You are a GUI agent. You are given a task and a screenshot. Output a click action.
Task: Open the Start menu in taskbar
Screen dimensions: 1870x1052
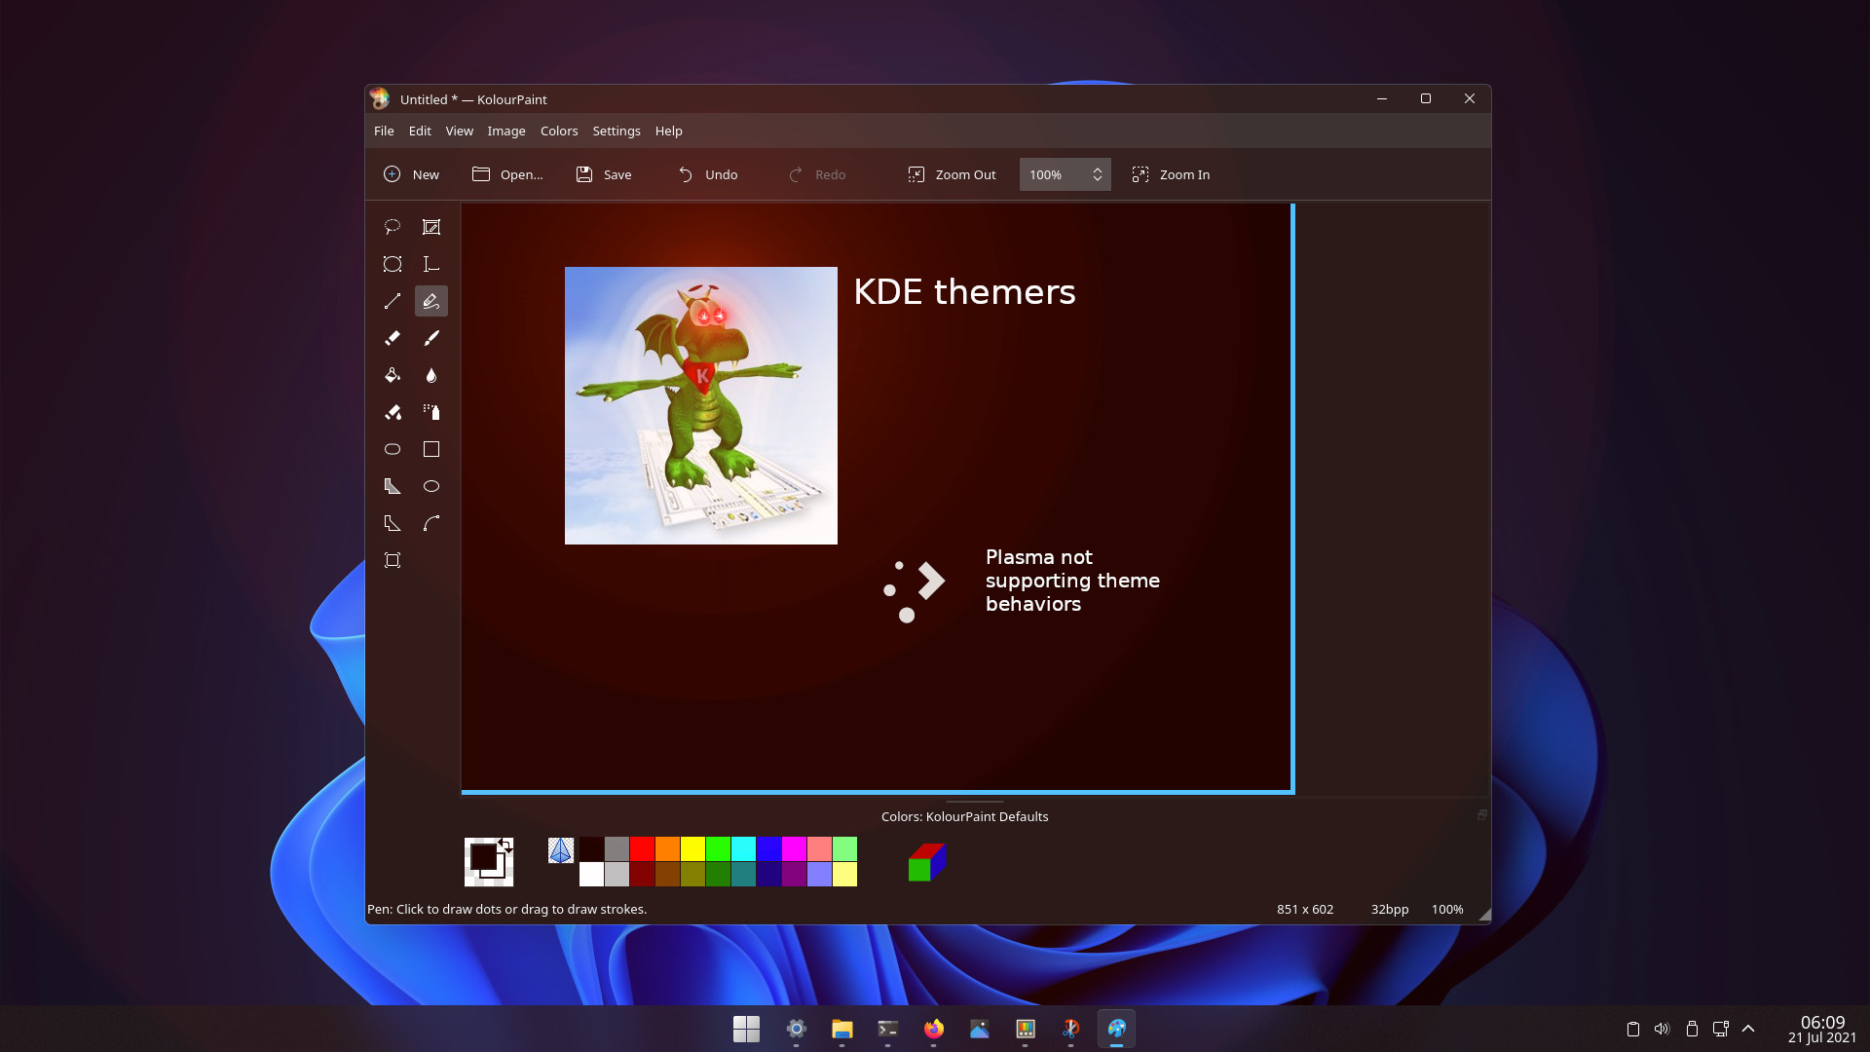[746, 1029]
